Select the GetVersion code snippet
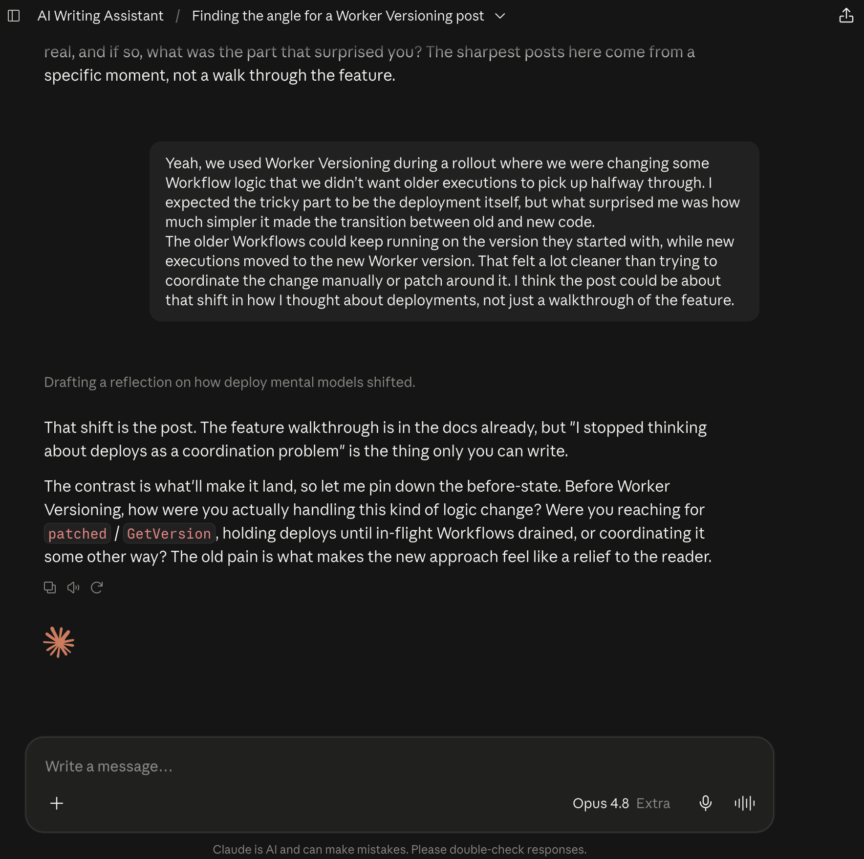The width and height of the screenshot is (864, 859). [x=169, y=534]
